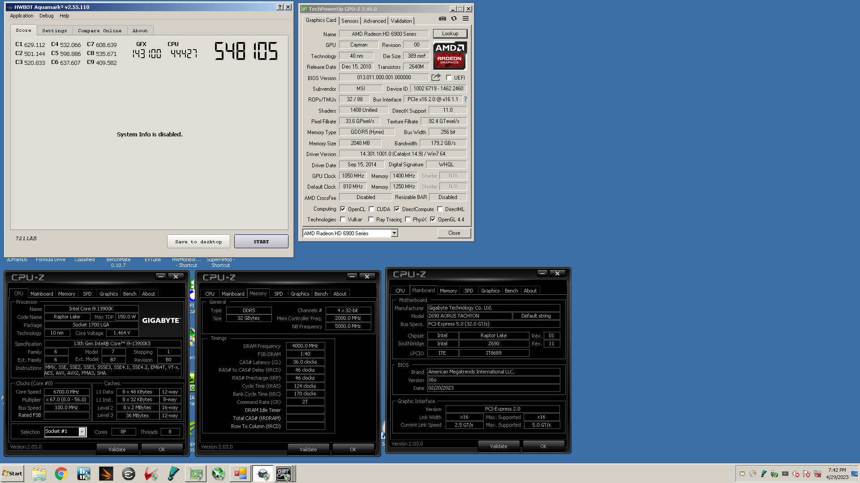
Task: Open the teal exclamation mark taskbar icon
Action: pos(173,474)
